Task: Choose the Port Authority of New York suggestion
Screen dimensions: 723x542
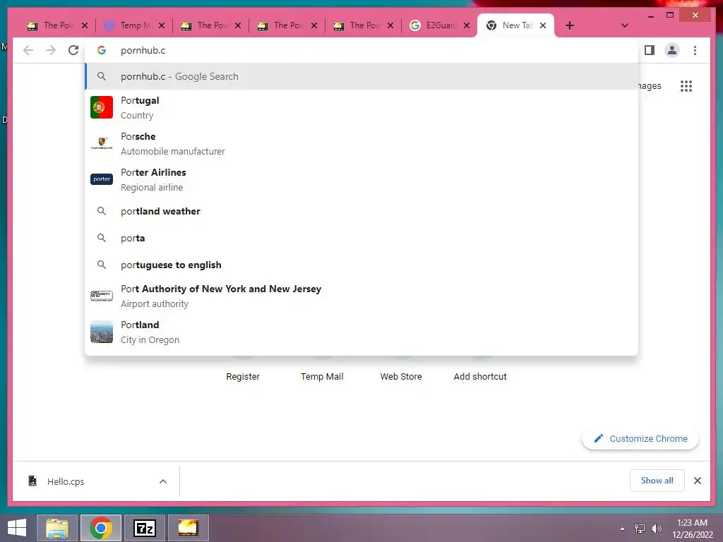Action: pos(361,296)
